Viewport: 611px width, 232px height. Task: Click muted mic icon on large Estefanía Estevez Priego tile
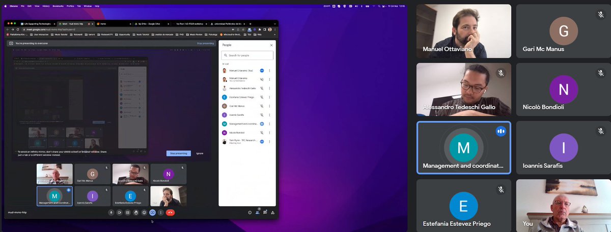pos(501,189)
